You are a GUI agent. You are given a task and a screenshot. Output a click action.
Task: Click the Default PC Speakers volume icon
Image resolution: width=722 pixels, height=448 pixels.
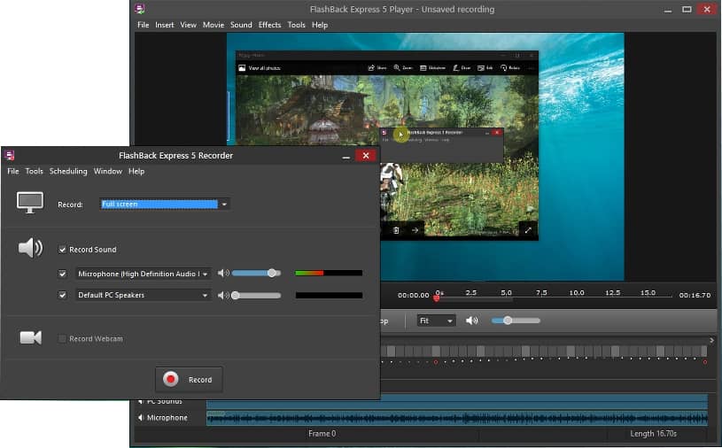point(223,296)
